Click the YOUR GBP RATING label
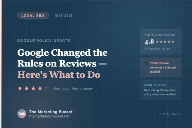The image size is (192, 128). [160, 35]
